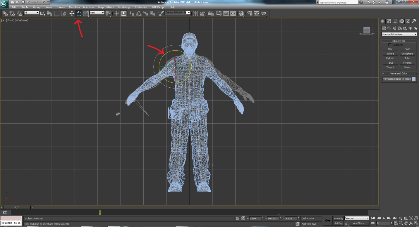Activate the Select and Rotate tool

tap(79, 13)
